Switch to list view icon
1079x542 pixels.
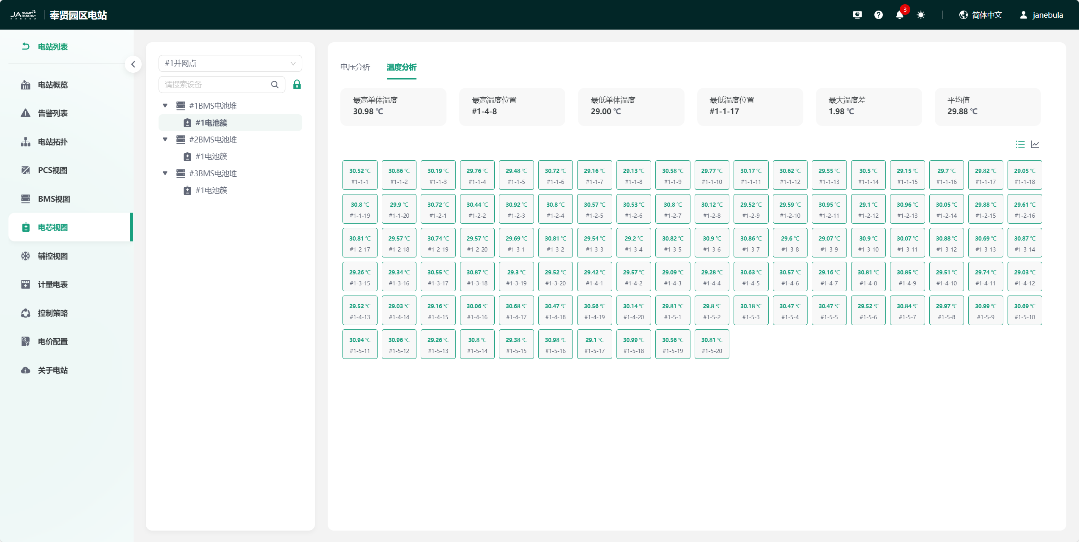[x=1020, y=145]
